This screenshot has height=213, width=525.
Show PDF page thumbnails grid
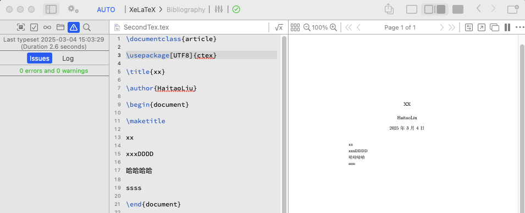(295, 27)
